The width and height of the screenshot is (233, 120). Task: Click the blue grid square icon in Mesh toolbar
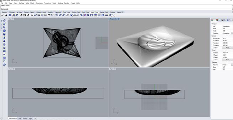tap(10, 15)
